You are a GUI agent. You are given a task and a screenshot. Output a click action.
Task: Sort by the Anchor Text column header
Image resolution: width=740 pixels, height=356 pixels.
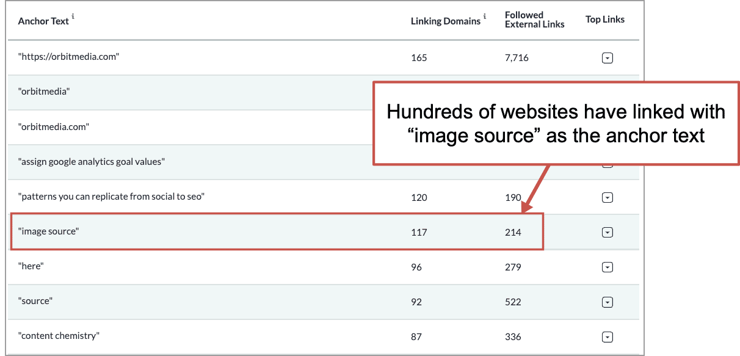(43, 21)
